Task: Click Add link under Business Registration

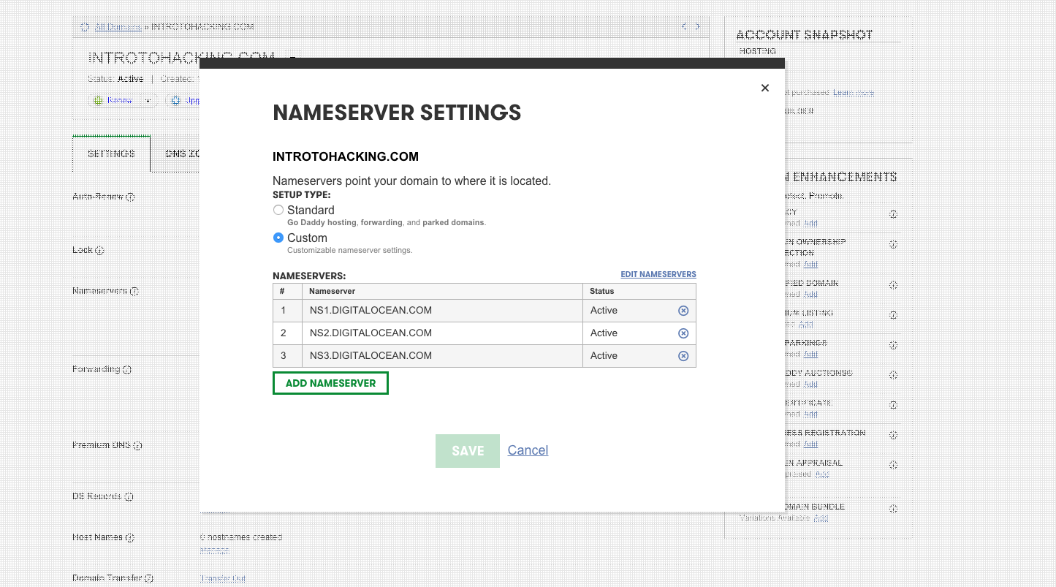Action: (810, 444)
